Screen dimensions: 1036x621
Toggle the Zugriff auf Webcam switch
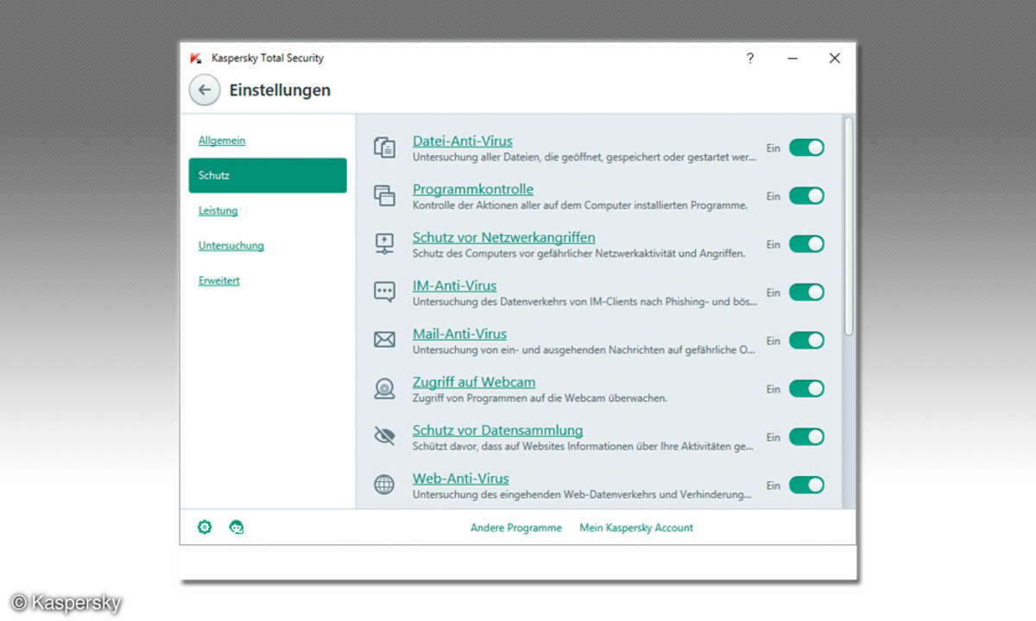[x=806, y=389]
